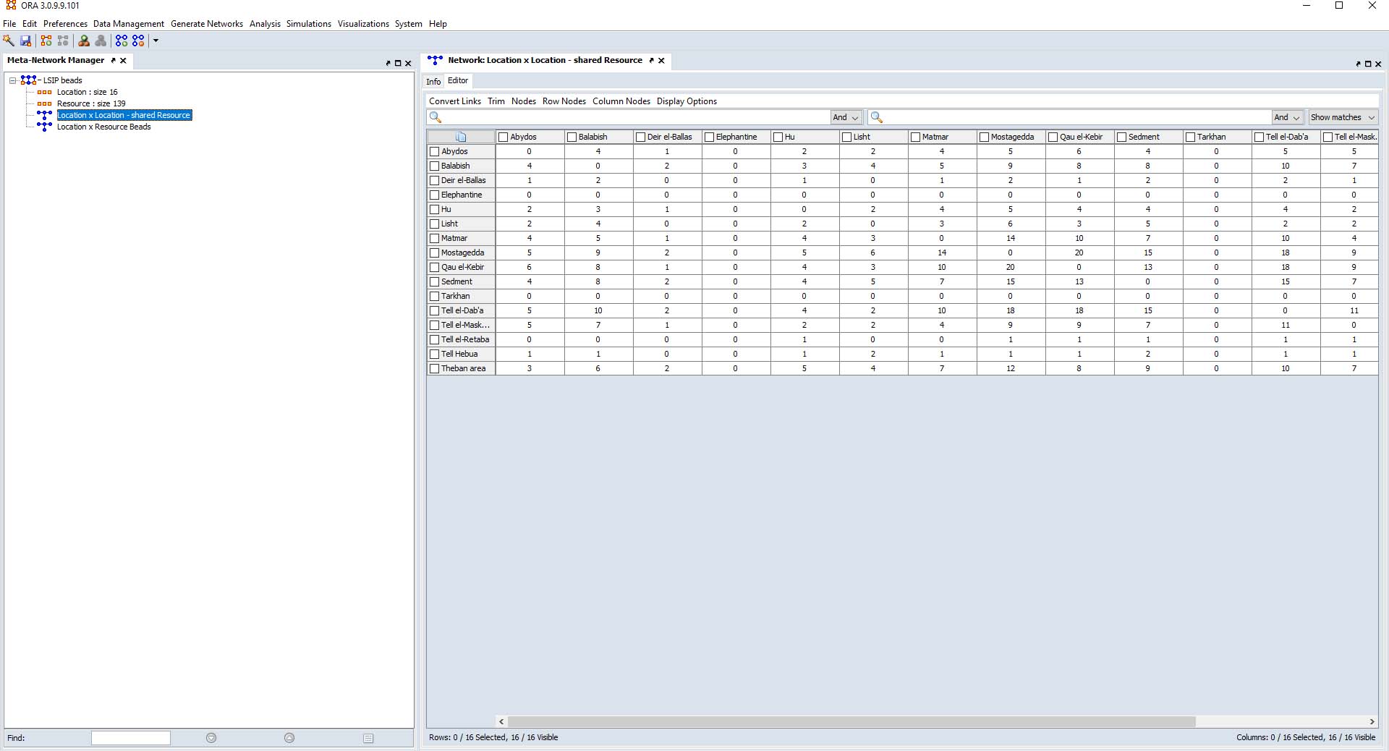Check the Tell Hebua row checkbox
Screen dimensions: 1389x751
(x=435, y=354)
